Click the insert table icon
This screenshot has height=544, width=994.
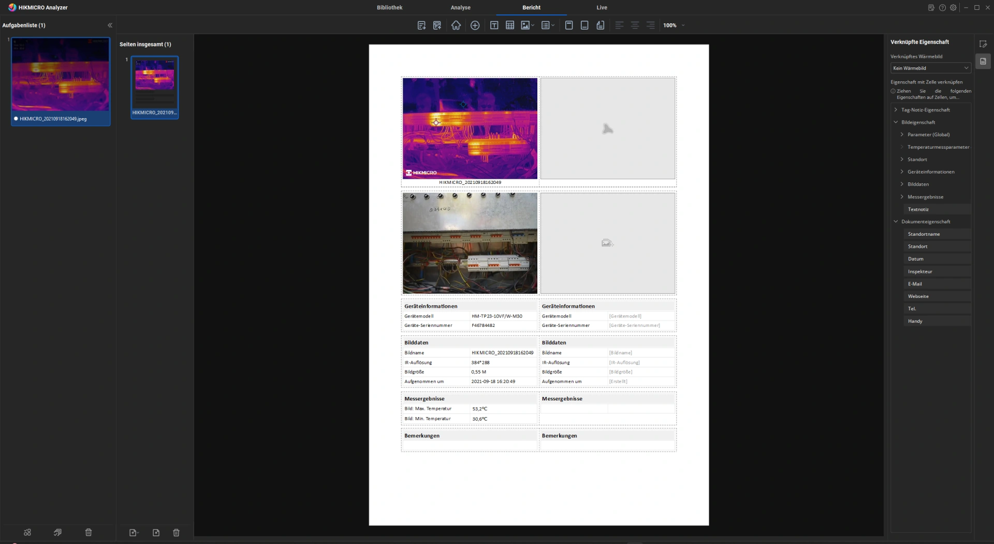(510, 25)
